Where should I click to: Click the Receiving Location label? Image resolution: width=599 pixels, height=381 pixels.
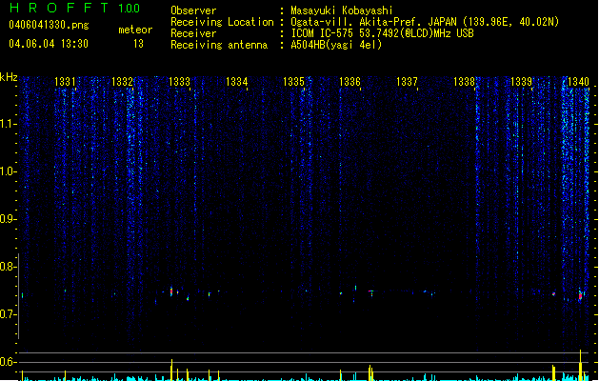click(x=222, y=22)
